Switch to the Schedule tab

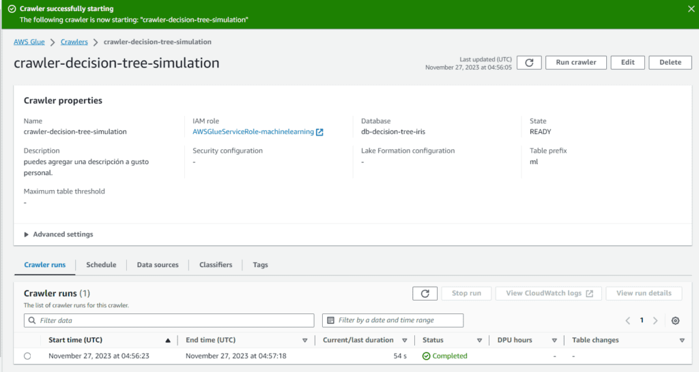[101, 264]
